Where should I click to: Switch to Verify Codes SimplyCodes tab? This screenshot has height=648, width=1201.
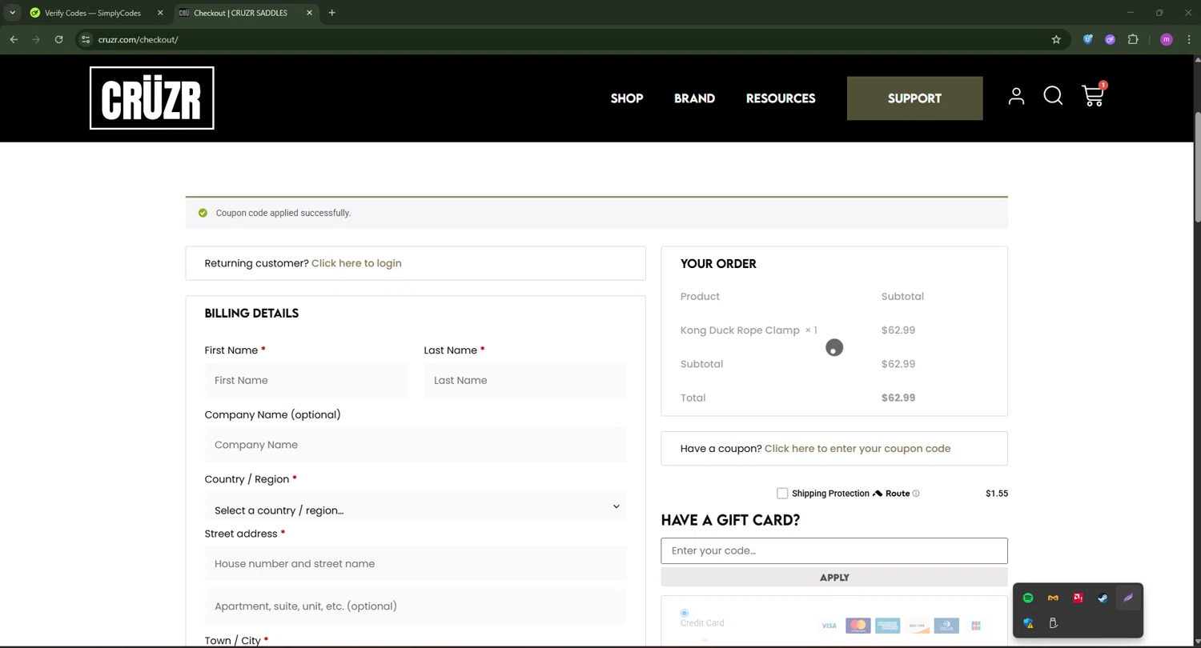click(92, 13)
